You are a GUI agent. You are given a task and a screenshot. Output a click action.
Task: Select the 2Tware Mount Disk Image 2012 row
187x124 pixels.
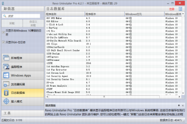click(113, 92)
